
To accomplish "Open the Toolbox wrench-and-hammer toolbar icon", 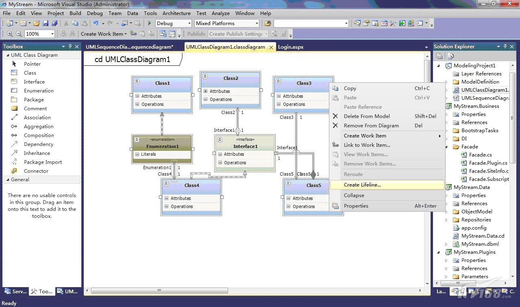I will (x=393, y=24).
